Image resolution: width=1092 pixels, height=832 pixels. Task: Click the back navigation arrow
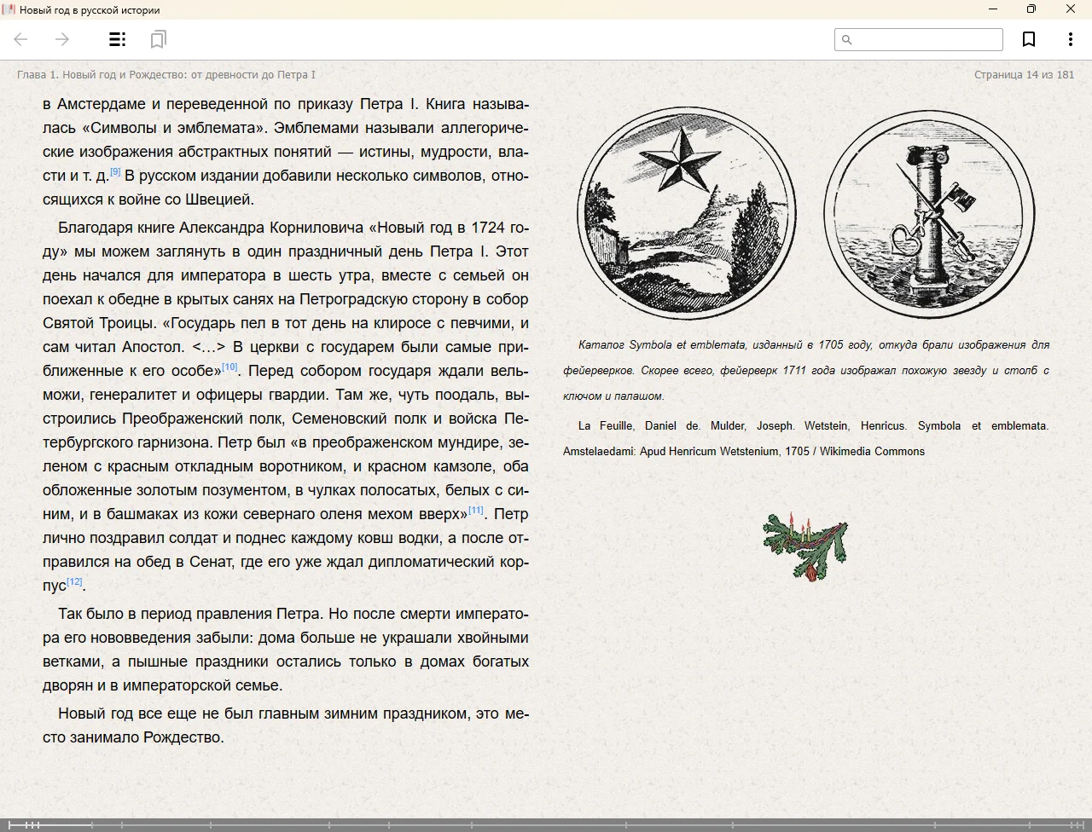tap(21, 39)
